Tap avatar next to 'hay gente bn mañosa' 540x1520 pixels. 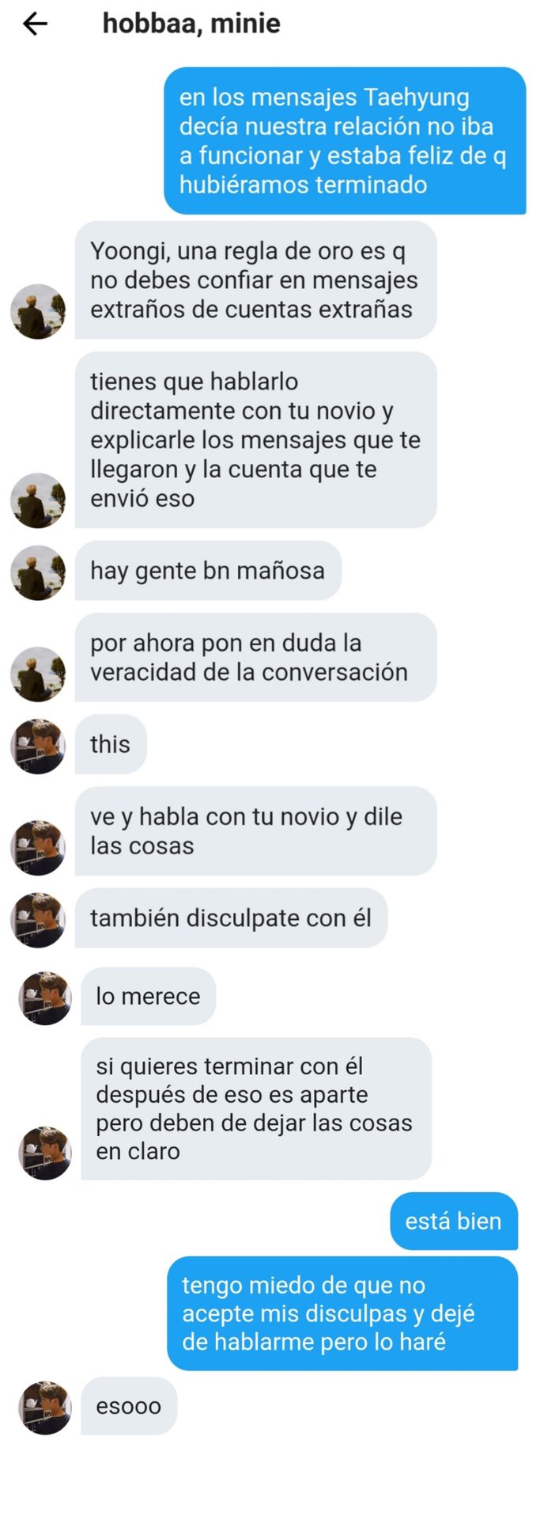(37, 572)
